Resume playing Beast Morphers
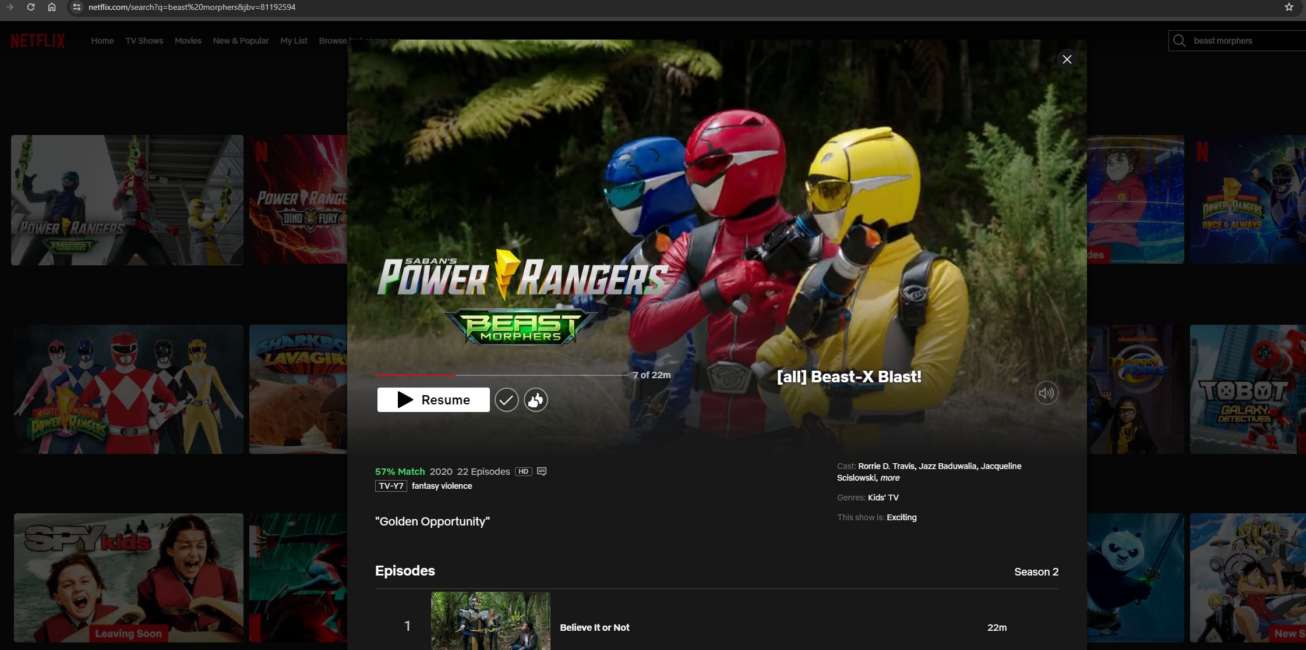Viewport: 1306px width, 650px height. click(x=433, y=400)
